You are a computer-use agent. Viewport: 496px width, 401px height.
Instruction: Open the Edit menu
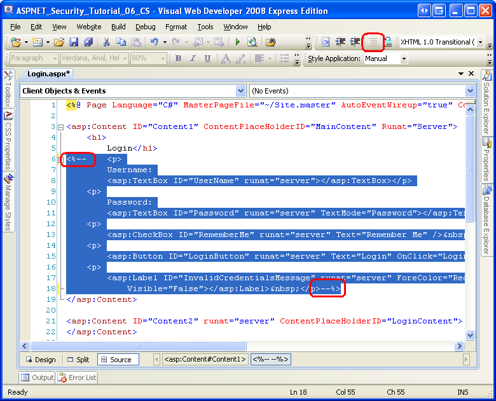(x=36, y=27)
